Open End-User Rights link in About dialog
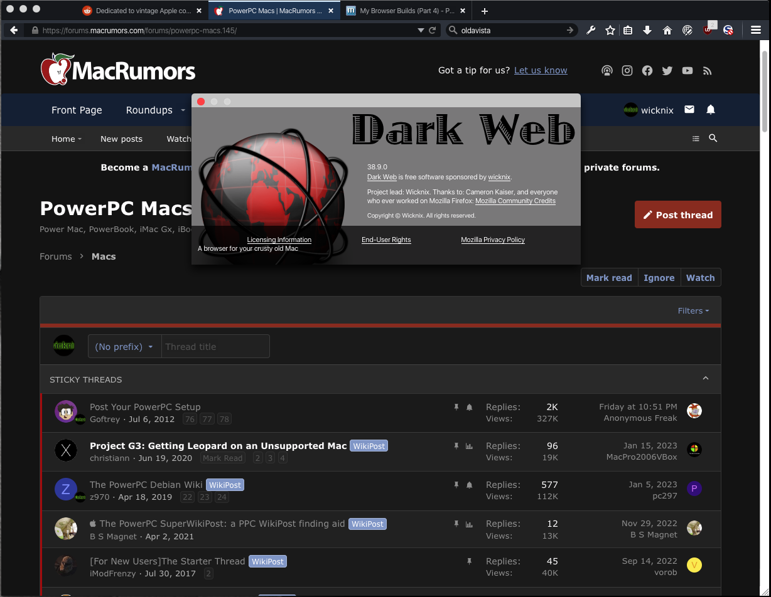 click(386, 240)
